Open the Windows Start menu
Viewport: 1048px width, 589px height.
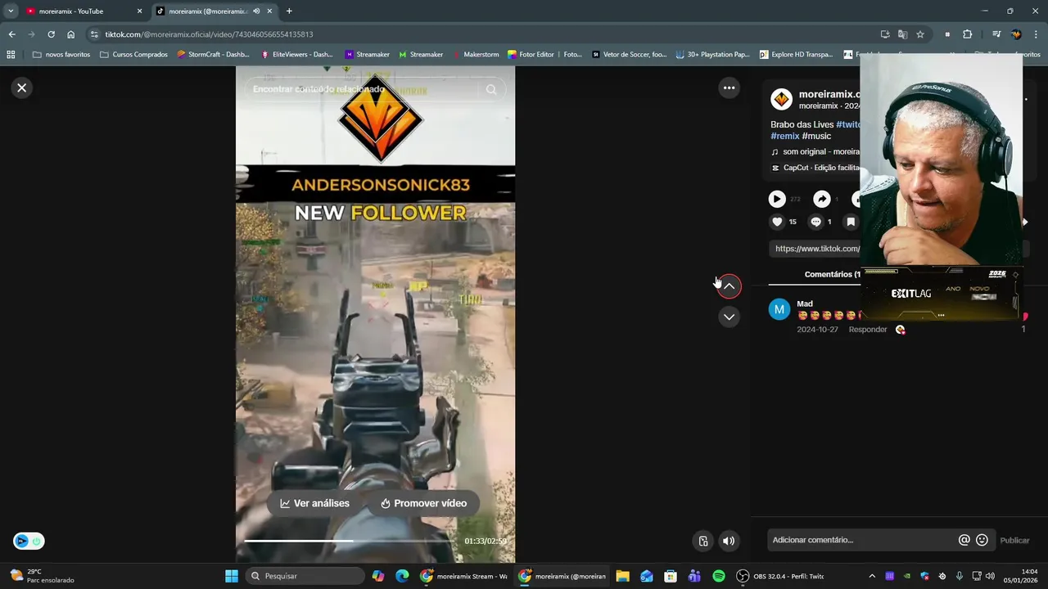pos(232,576)
